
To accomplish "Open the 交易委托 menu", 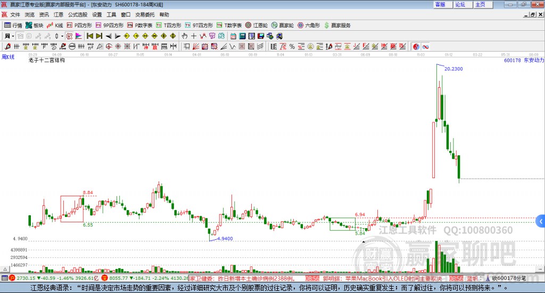I will pyautogui.click(x=145, y=14).
